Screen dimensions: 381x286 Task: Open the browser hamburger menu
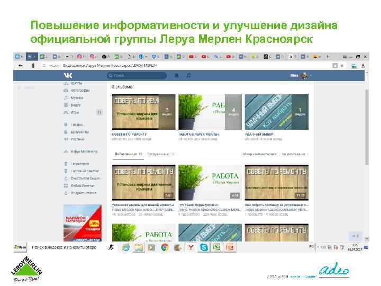pyautogui.click(x=344, y=57)
